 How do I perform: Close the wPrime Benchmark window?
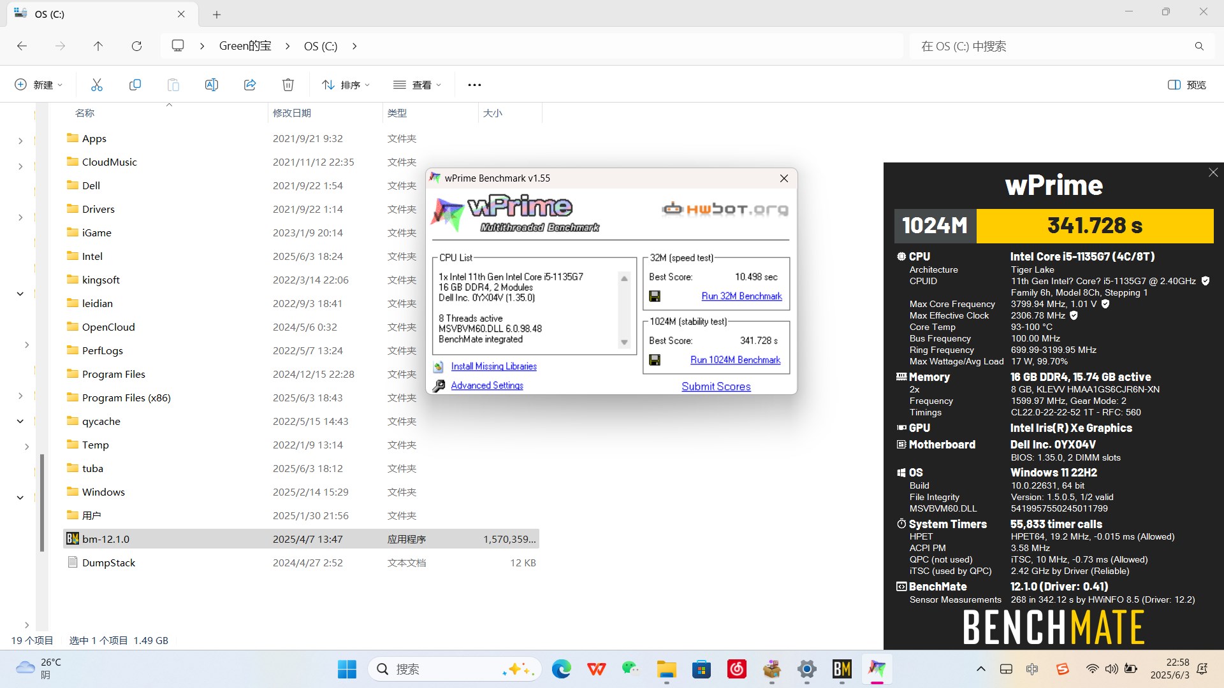[784, 178]
